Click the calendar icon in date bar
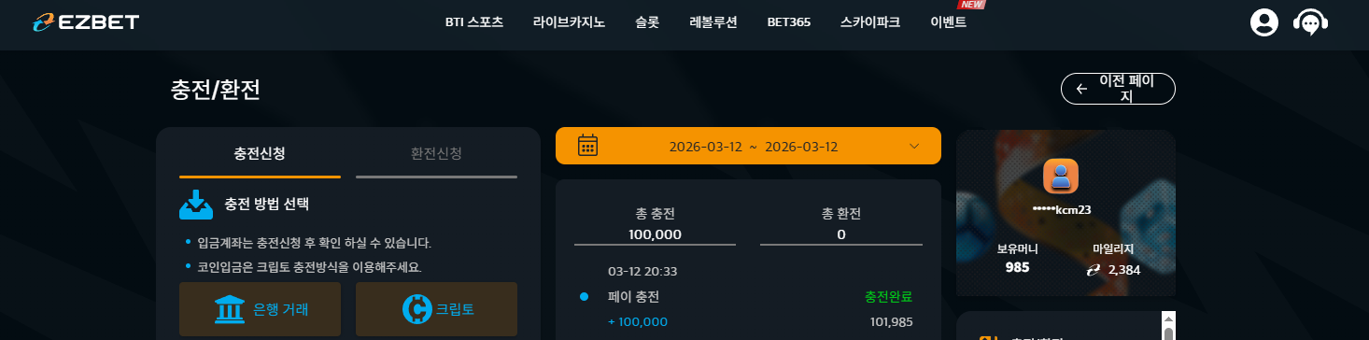The height and width of the screenshot is (340, 1369). (587, 146)
